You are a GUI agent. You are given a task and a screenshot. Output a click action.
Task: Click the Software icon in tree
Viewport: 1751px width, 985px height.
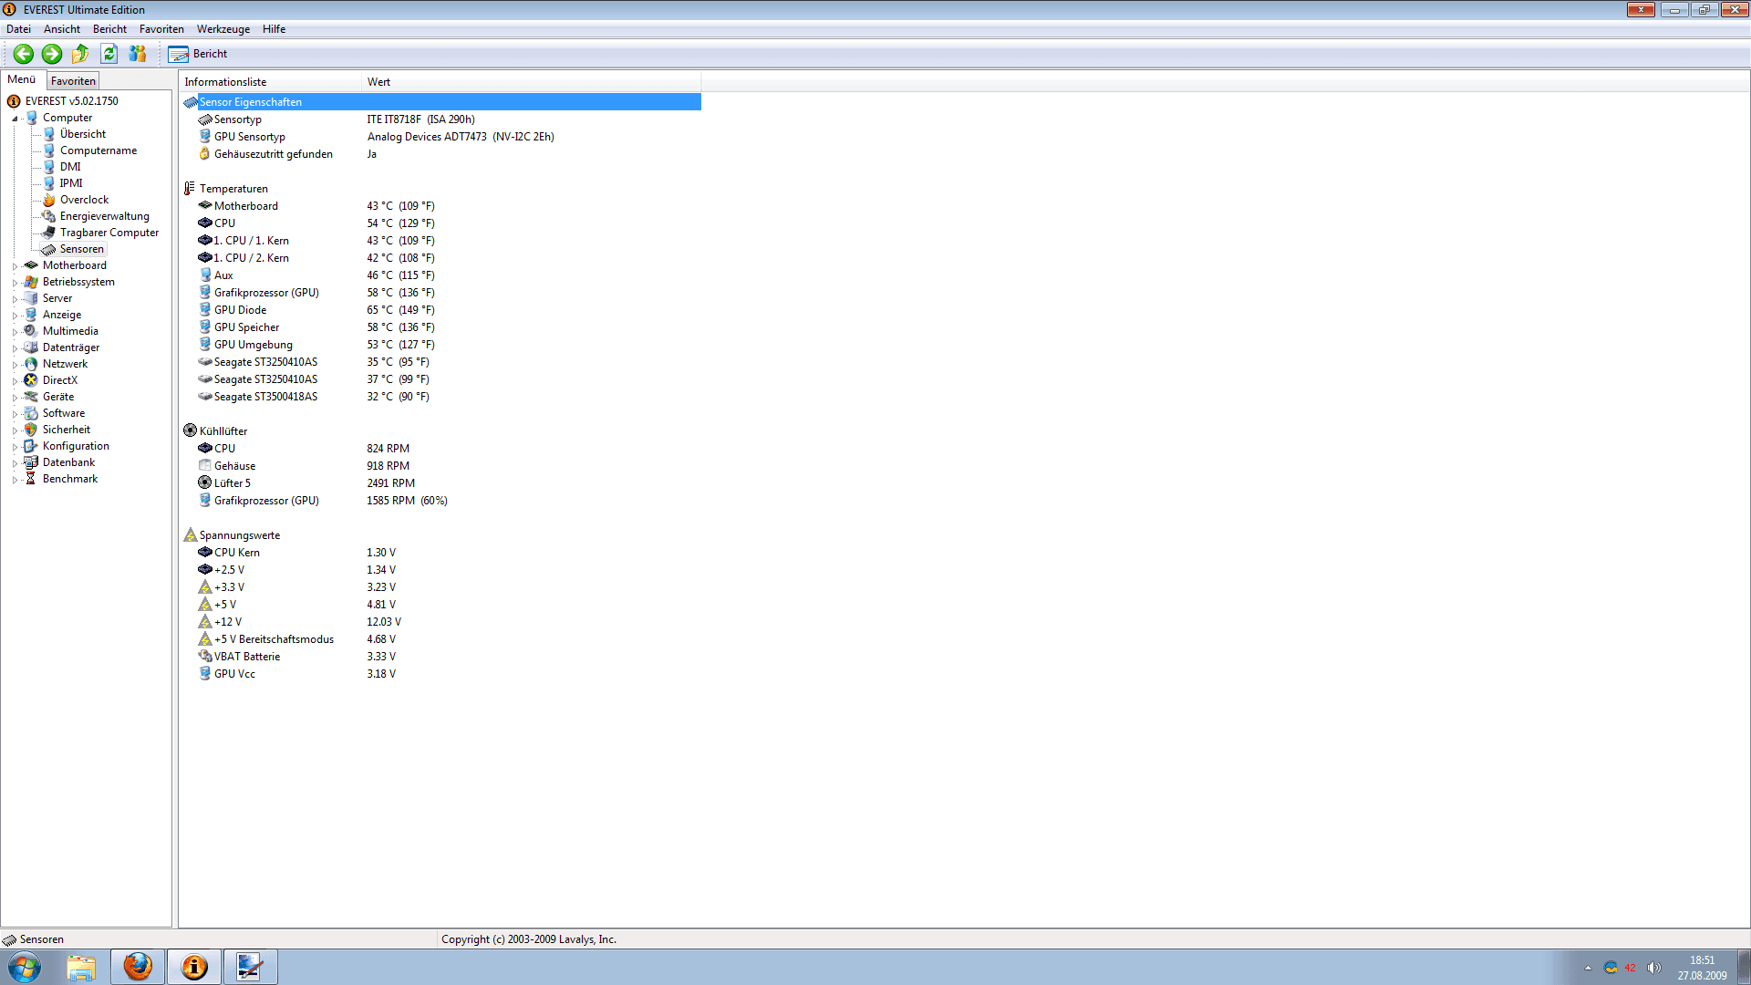pyautogui.click(x=31, y=413)
